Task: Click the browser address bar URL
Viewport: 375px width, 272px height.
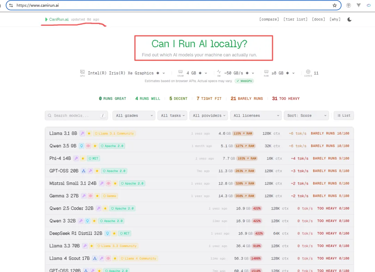Action: pos(37,5)
